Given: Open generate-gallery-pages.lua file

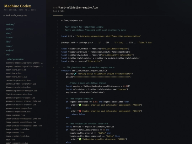Looking at the screenshot, I should (x=20, y=98).
